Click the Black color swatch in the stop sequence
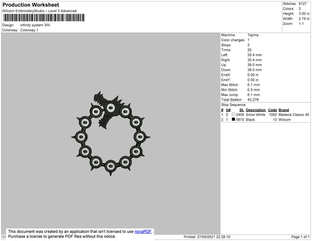The height and width of the screenshot is (241, 312). coord(233,119)
